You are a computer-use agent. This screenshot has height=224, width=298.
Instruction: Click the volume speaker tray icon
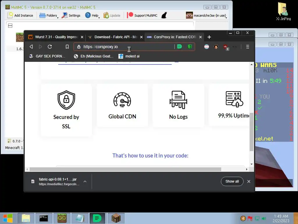pos(264,218)
